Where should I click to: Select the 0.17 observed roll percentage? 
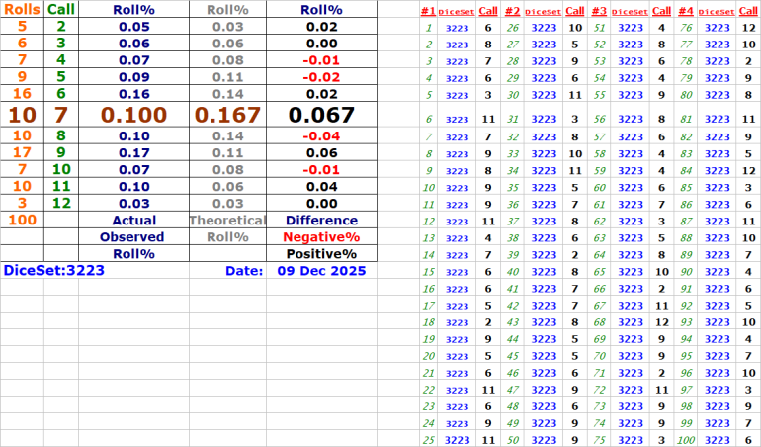point(133,153)
